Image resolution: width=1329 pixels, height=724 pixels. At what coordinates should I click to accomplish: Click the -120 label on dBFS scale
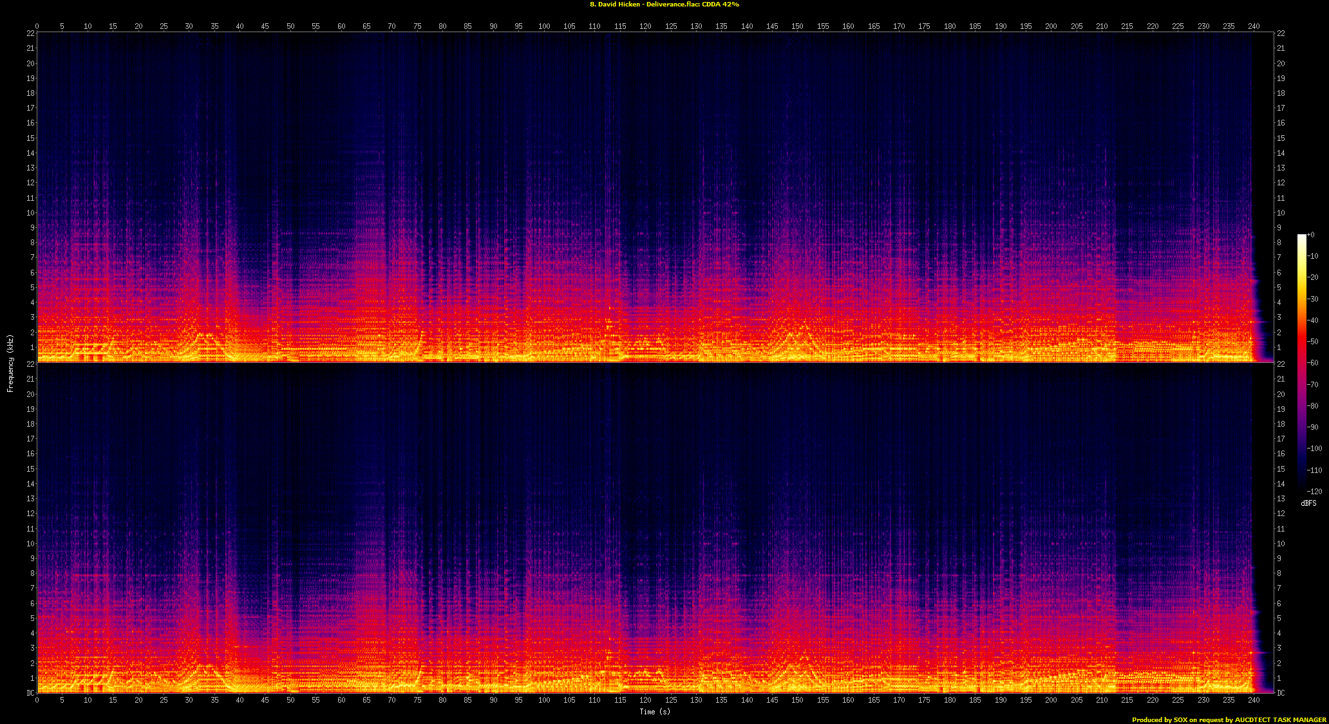point(1314,492)
